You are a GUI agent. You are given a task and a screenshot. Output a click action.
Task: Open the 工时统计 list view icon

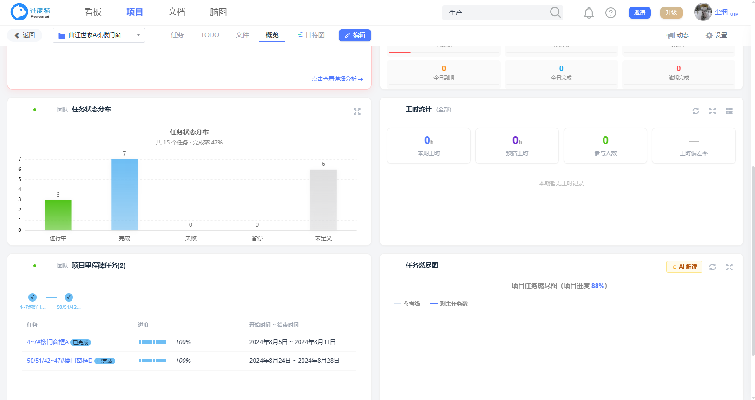click(729, 111)
